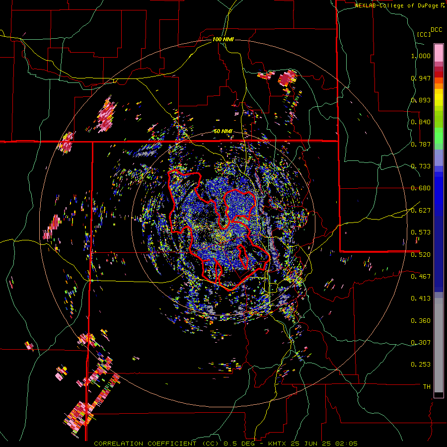447x447 pixels.
Task: Click the 0.787 color scale value
Action: [x=421, y=144]
